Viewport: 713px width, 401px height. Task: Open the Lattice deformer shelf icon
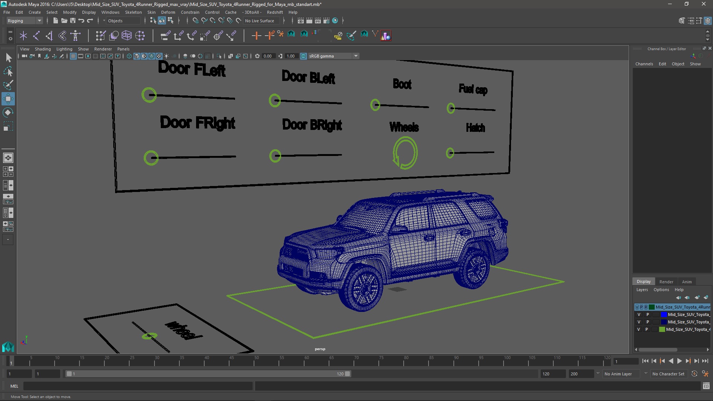pyautogui.click(x=127, y=36)
